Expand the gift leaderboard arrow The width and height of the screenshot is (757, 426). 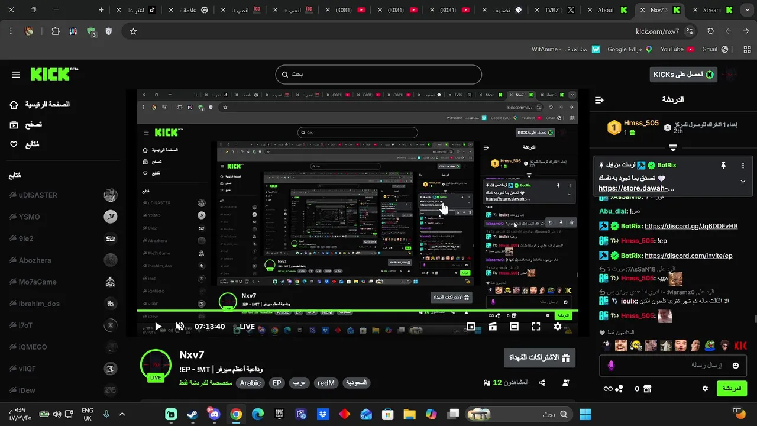(x=673, y=148)
